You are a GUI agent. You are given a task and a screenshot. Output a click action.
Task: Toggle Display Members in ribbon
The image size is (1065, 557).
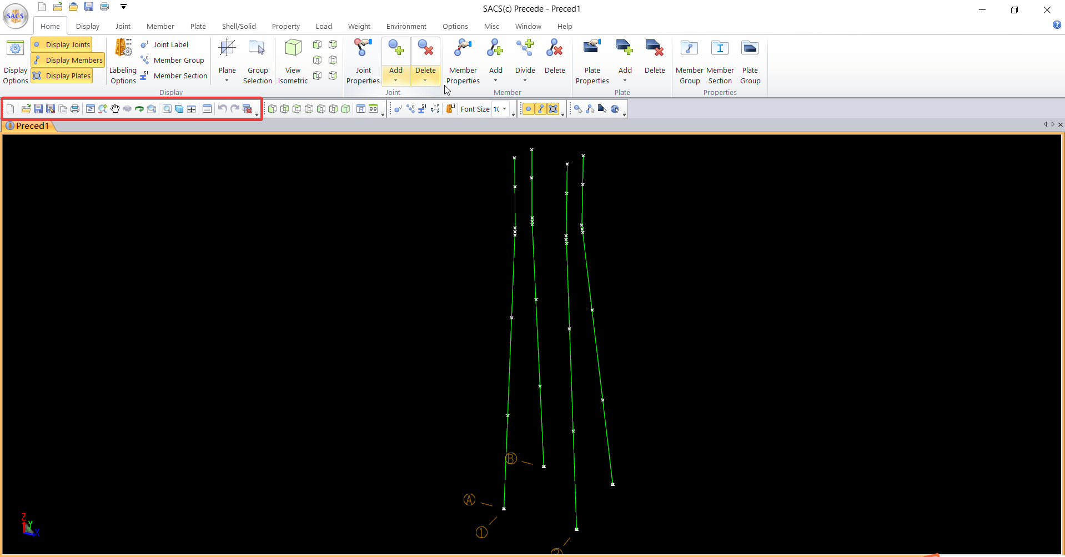pos(68,60)
